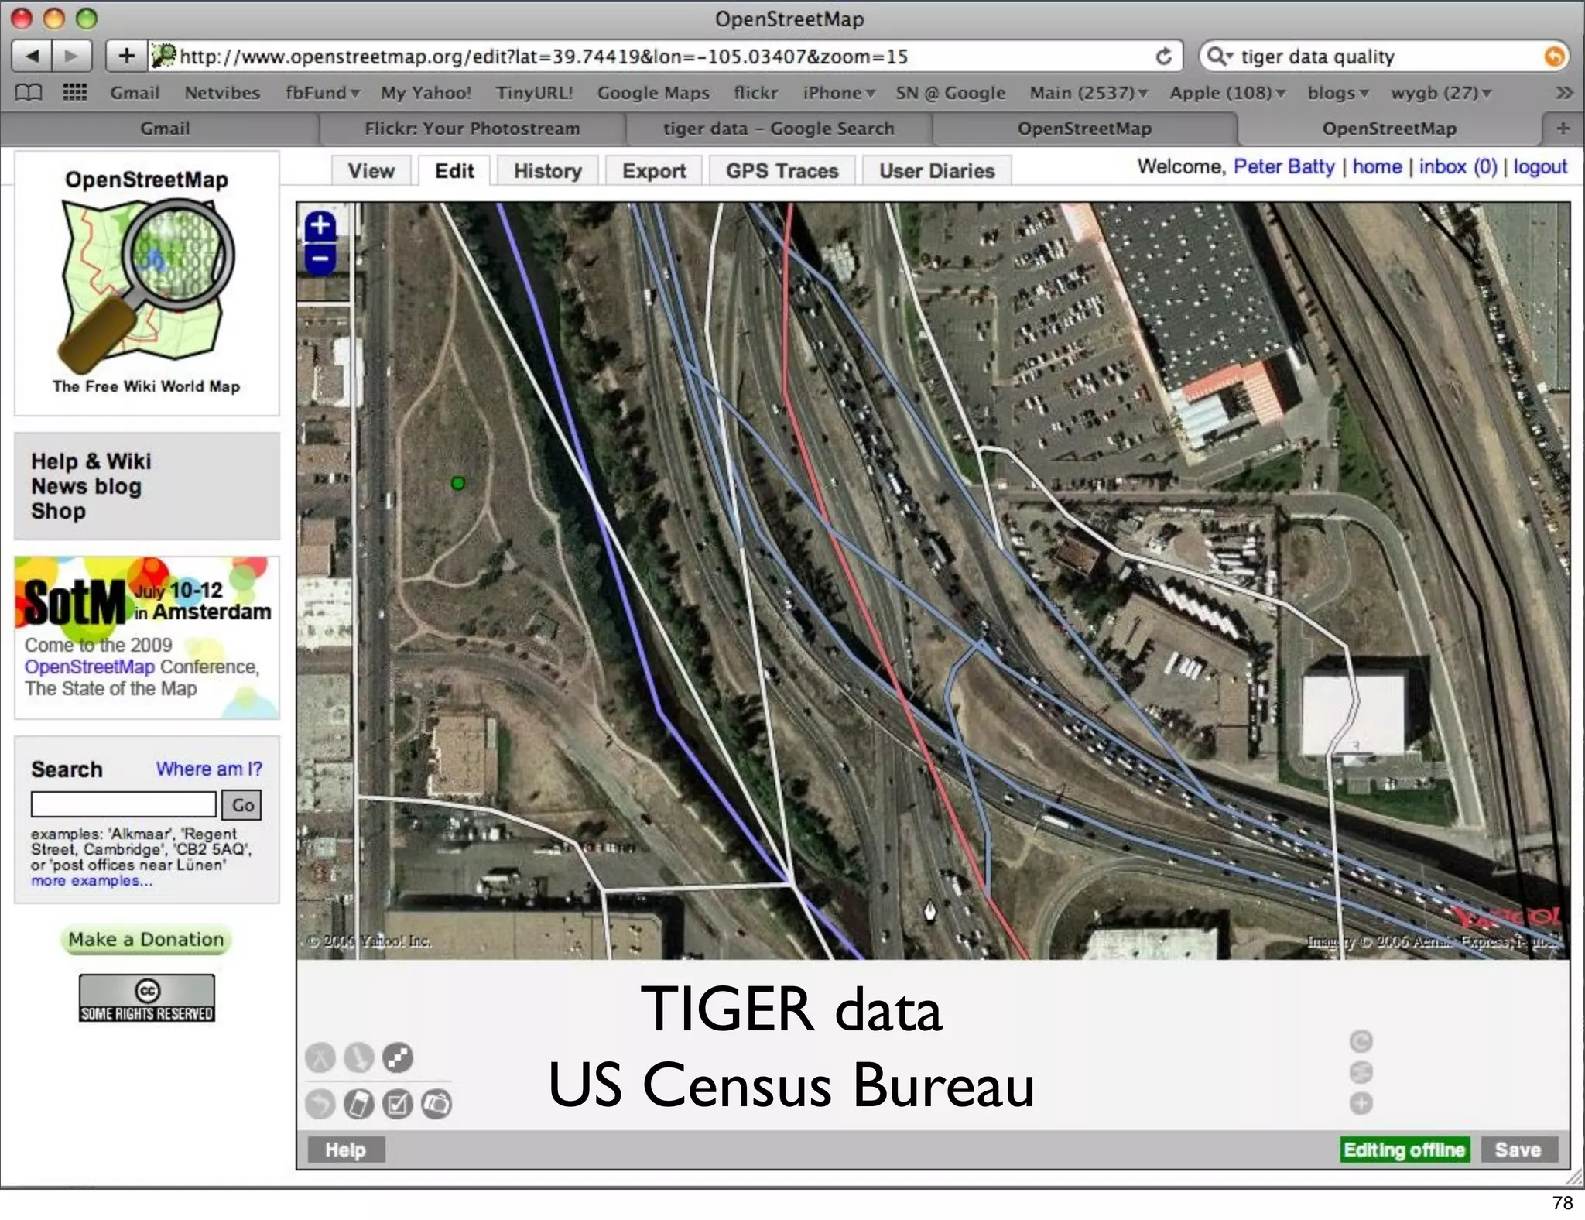Click the grey plus circle icon at right

click(x=1361, y=1103)
